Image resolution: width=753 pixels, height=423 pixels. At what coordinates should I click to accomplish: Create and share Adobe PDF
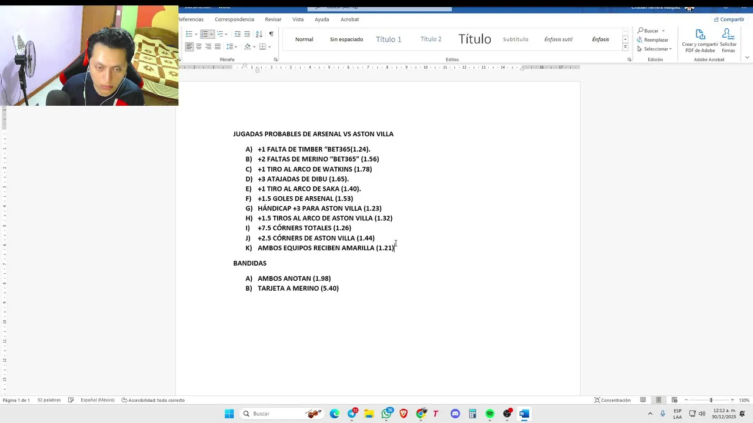point(700,41)
